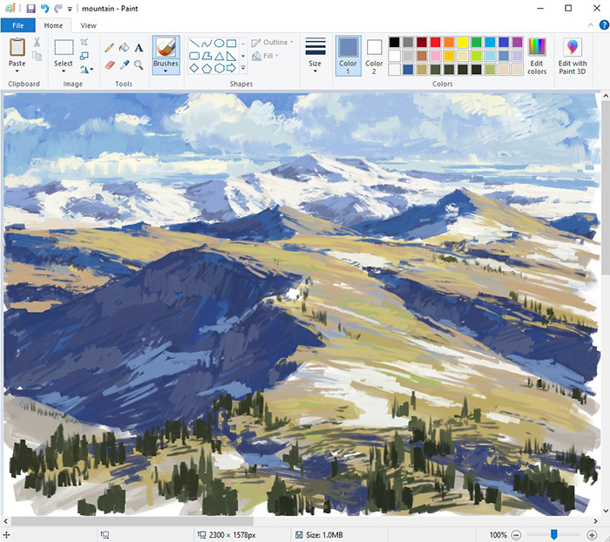The image size is (610, 542).
Task: Open the Brushes dropdown
Action: (x=166, y=71)
